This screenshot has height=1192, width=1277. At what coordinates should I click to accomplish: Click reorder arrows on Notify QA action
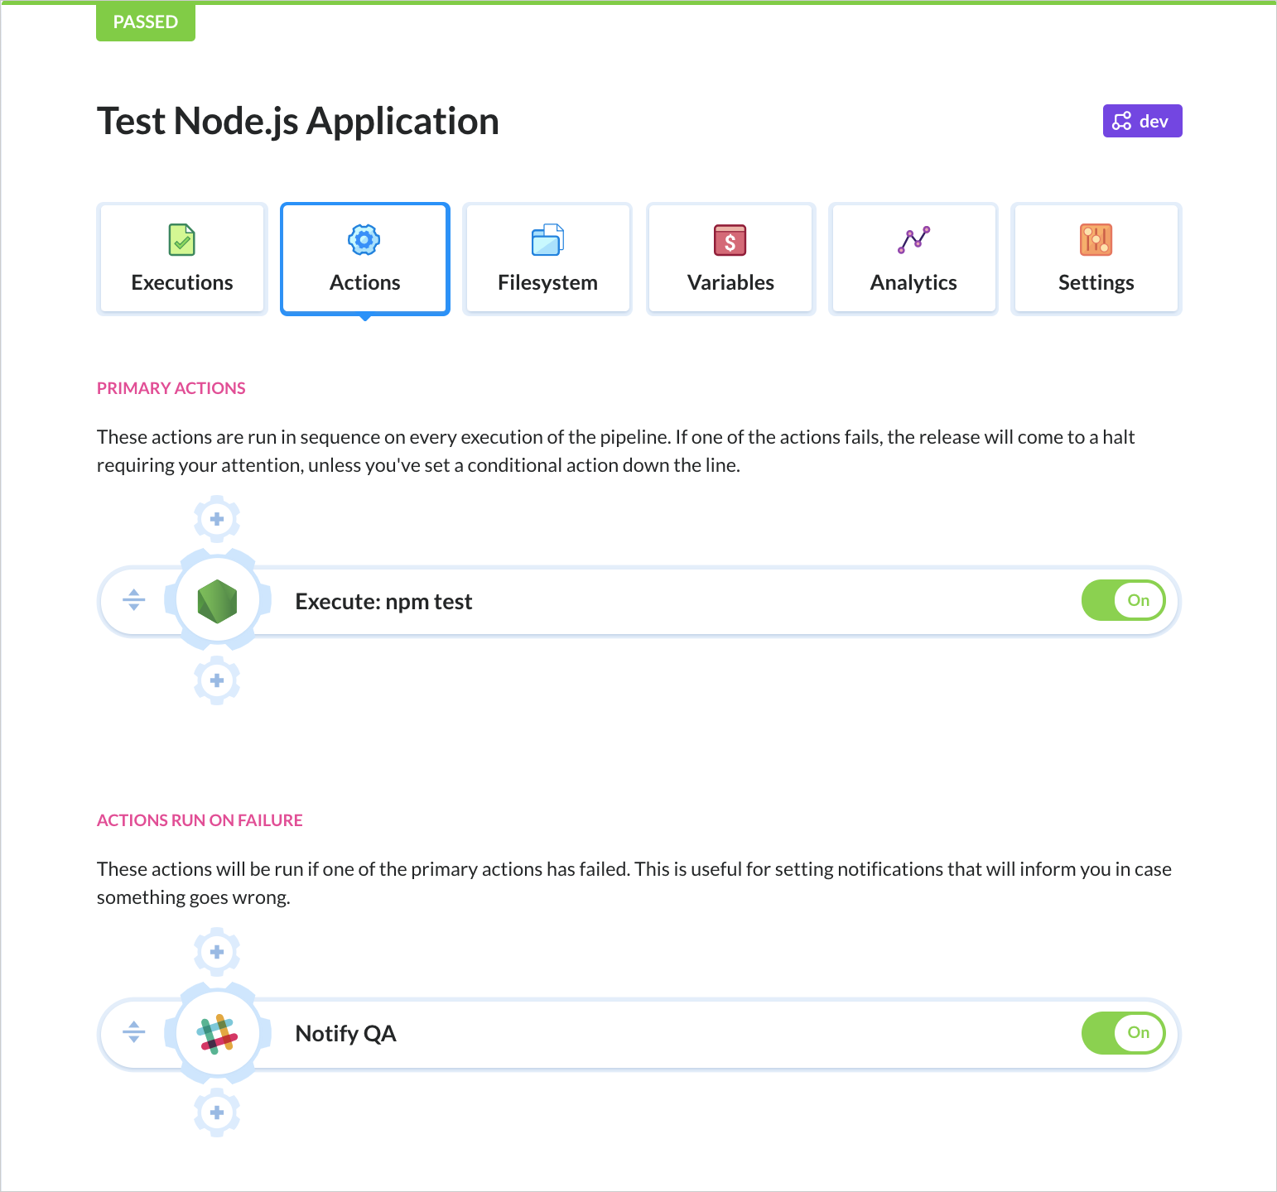point(134,1032)
